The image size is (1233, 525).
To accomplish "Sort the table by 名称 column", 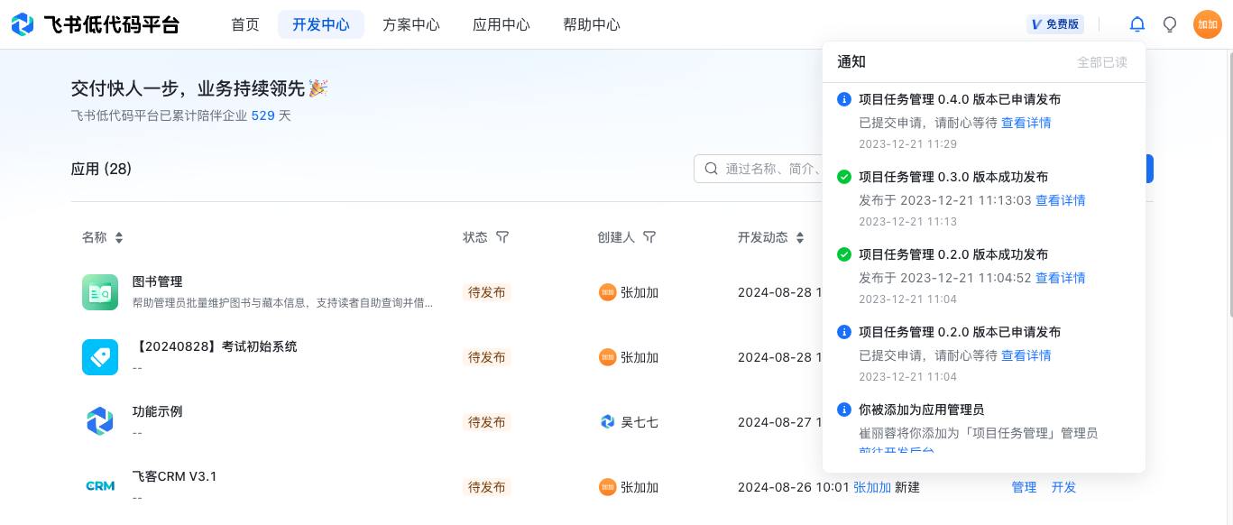I will [x=119, y=237].
